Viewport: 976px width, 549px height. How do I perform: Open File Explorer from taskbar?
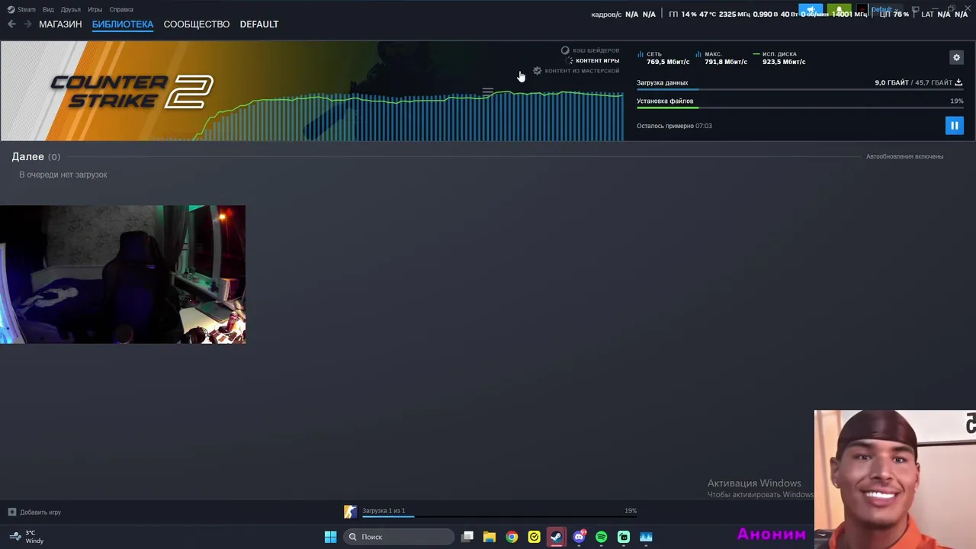point(490,537)
